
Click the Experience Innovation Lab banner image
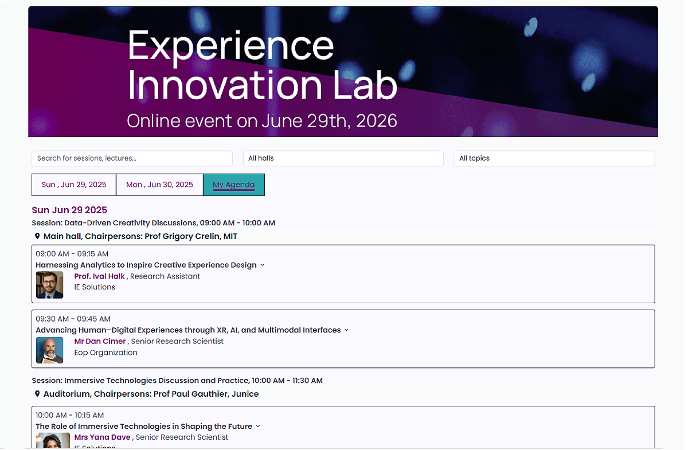[343, 72]
